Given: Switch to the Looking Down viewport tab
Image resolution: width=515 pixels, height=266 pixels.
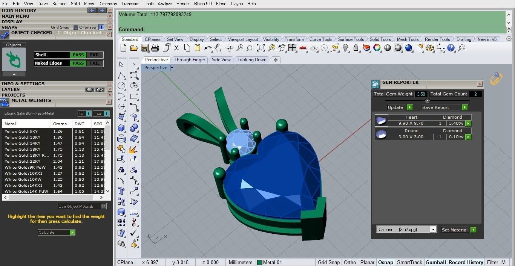Looking at the screenshot, I should point(252,60).
